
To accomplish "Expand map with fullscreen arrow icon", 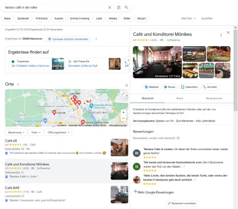I will pyautogui.click(x=123, y=94).
